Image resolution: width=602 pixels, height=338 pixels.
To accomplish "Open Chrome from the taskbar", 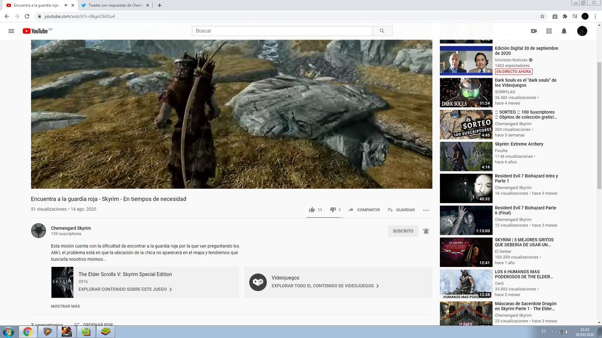I will [28, 331].
